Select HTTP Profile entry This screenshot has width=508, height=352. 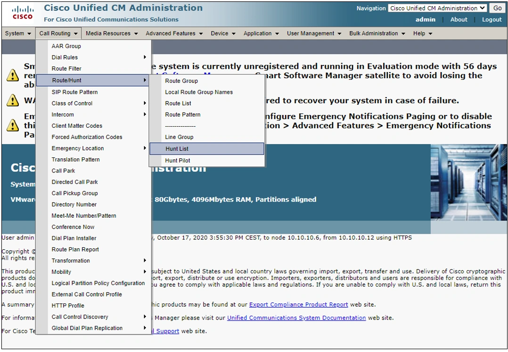point(93,306)
